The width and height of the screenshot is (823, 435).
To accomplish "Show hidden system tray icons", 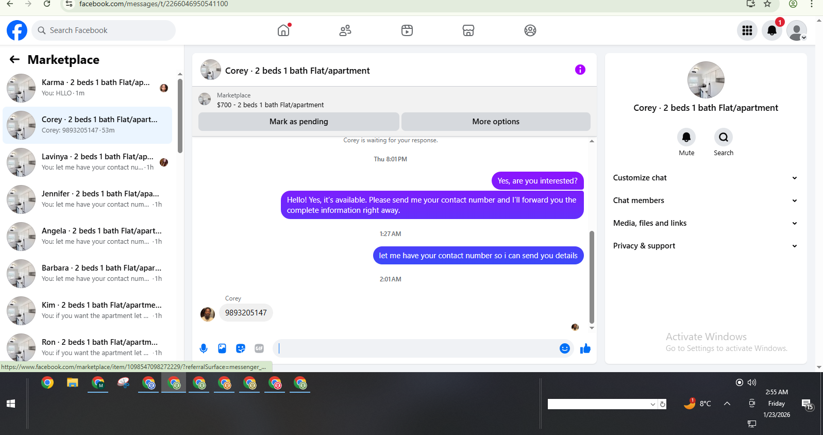I will (x=727, y=404).
